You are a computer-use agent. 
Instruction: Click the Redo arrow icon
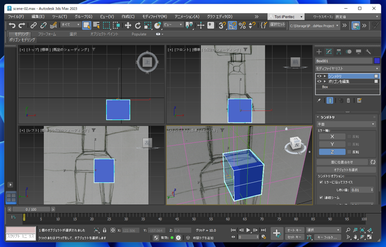pos(22,25)
